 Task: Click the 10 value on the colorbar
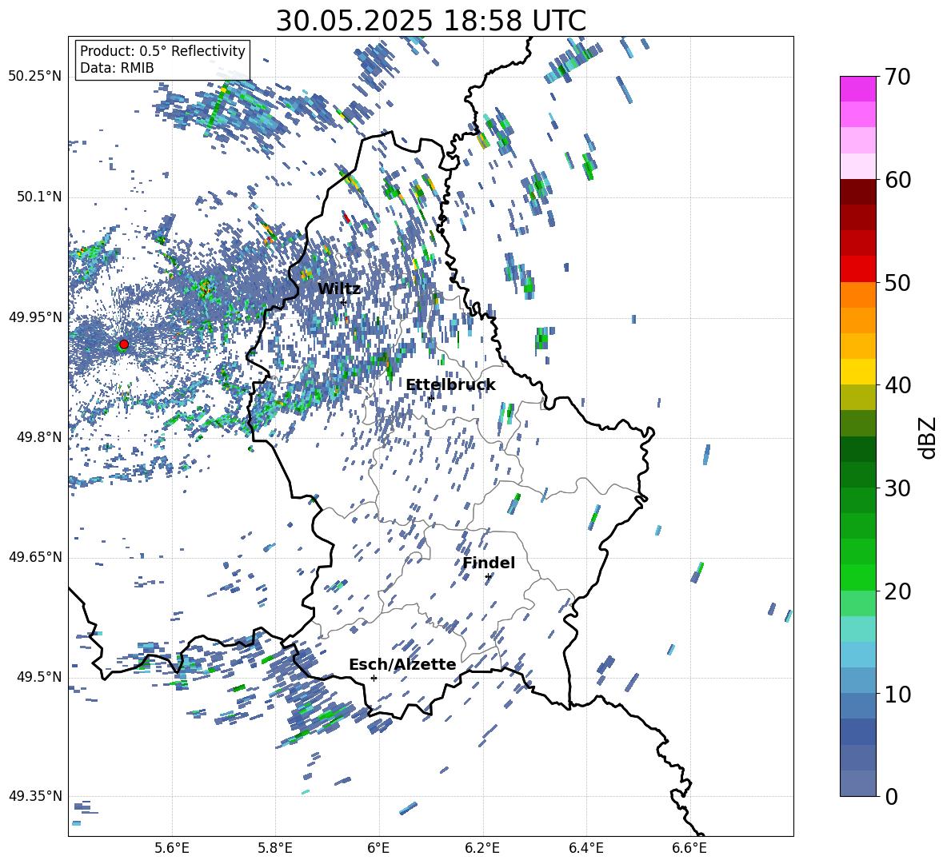coord(897,694)
